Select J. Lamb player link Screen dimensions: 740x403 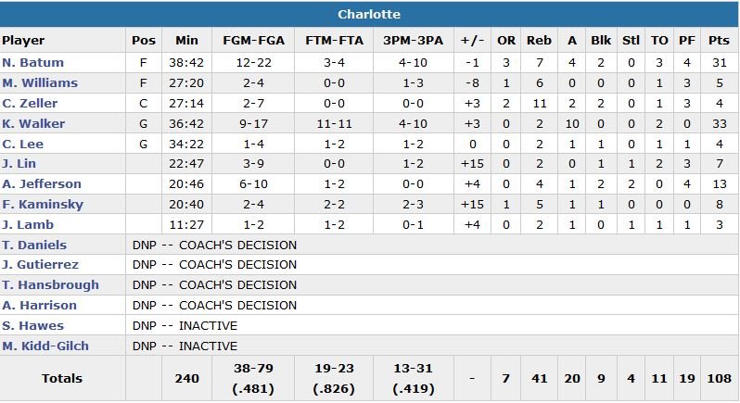(x=28, y=225)
